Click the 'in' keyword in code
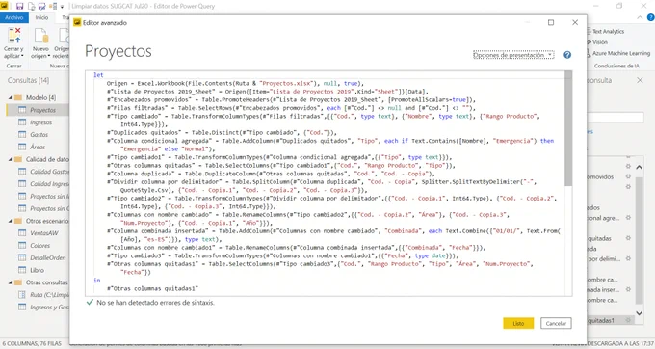The width and height of the screenshot is (655, 349). click(97, 280)
